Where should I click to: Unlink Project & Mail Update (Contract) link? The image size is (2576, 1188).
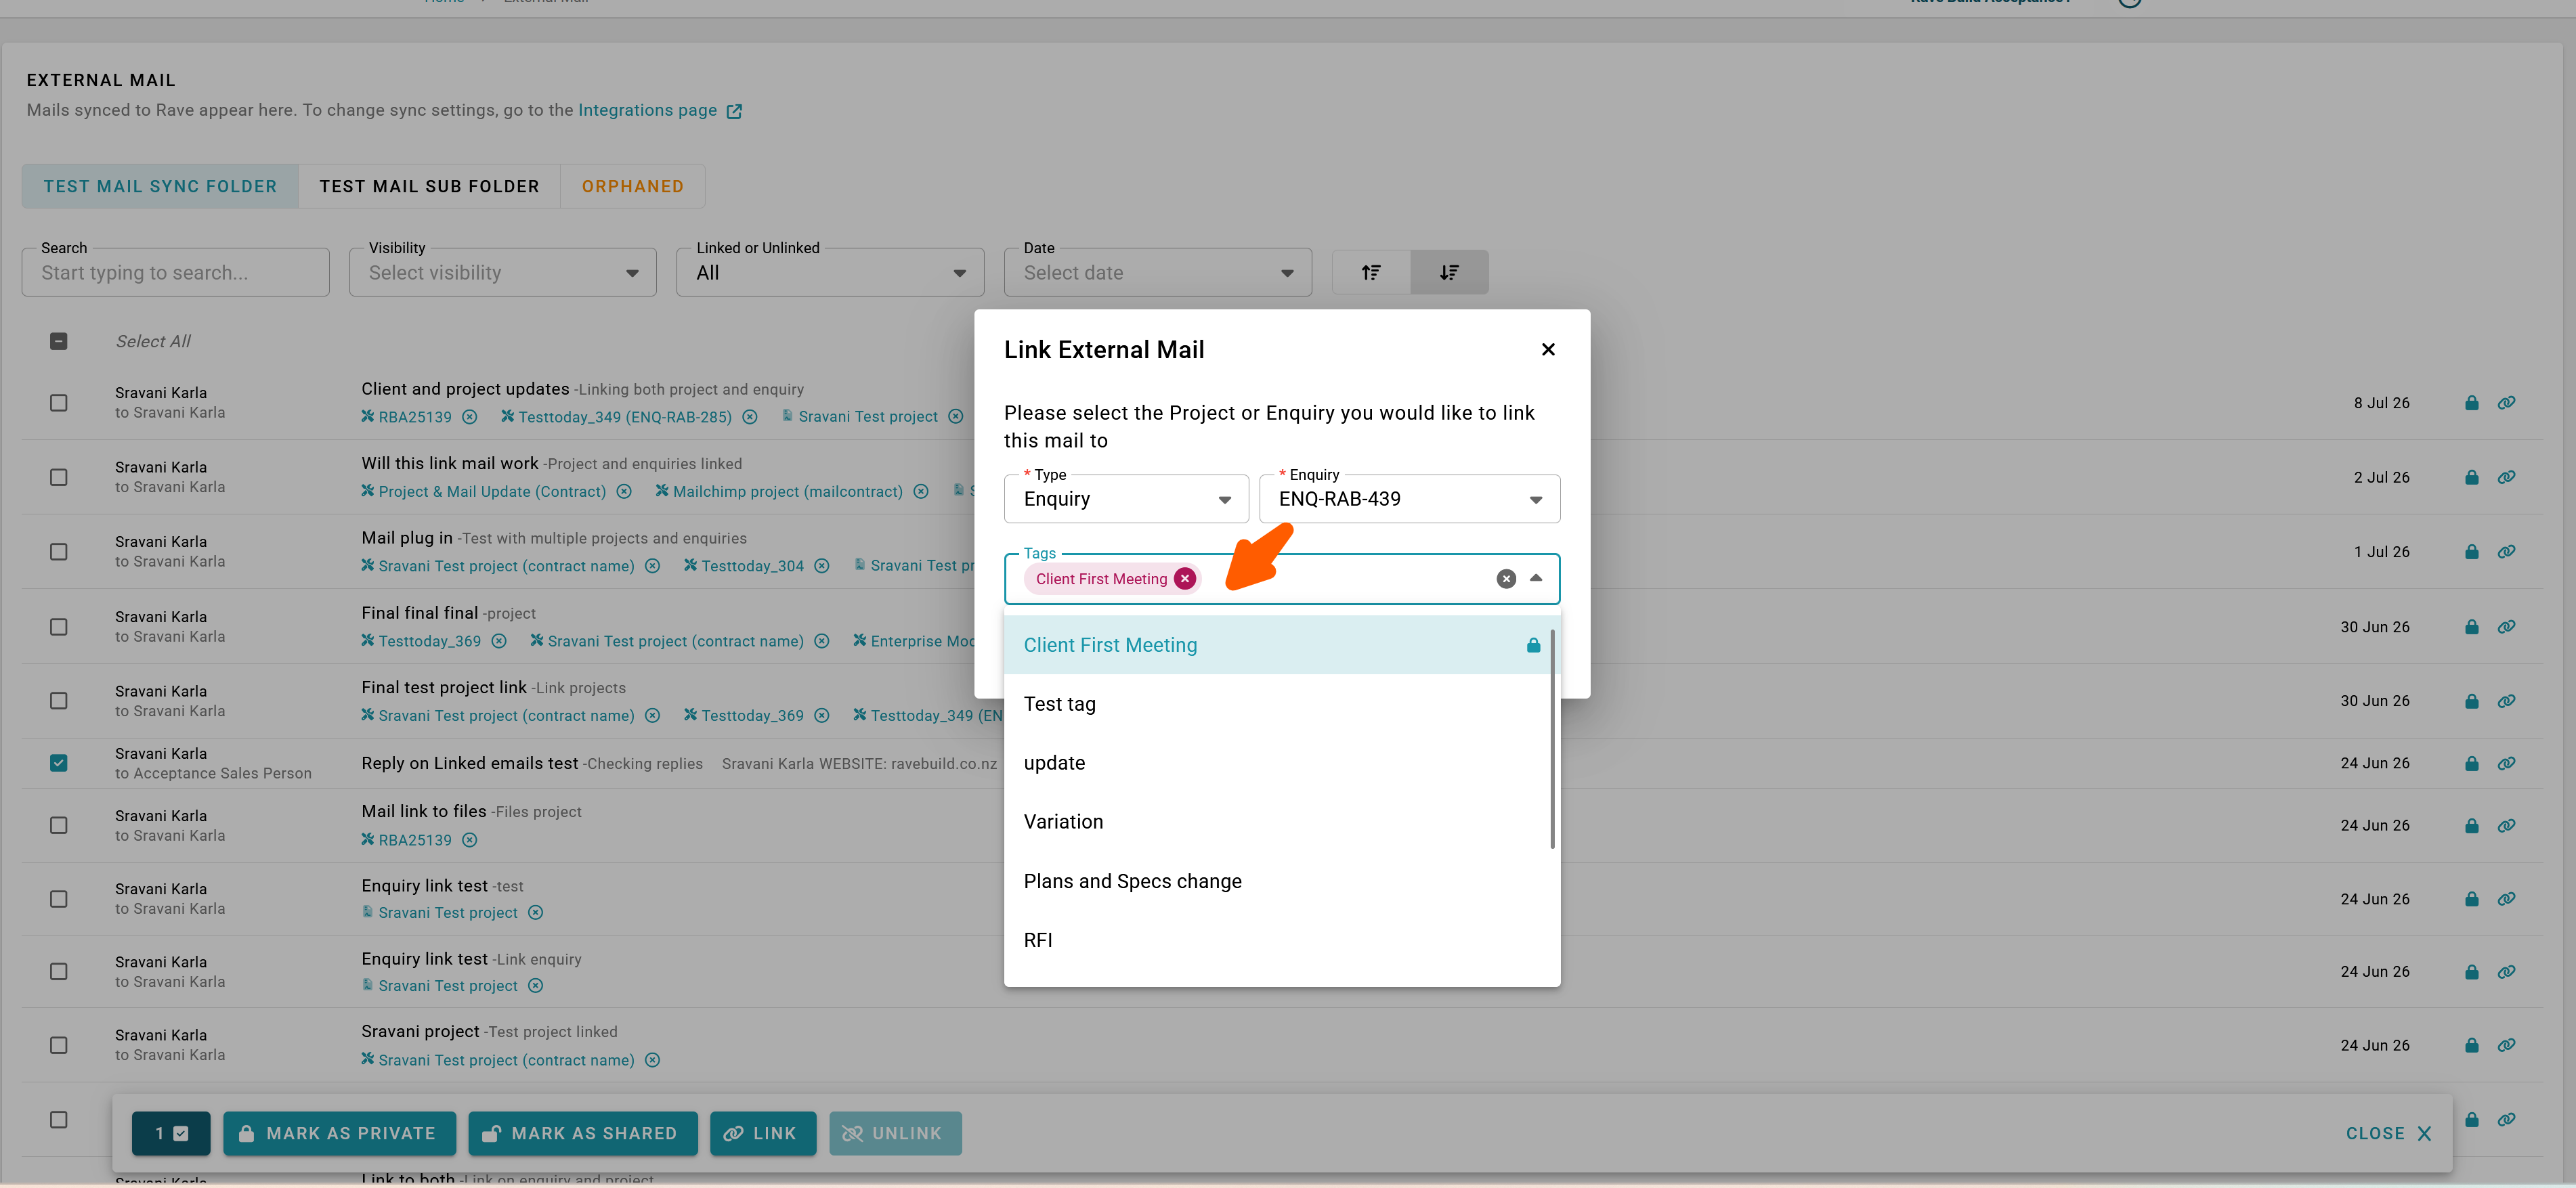click(624, 492)
